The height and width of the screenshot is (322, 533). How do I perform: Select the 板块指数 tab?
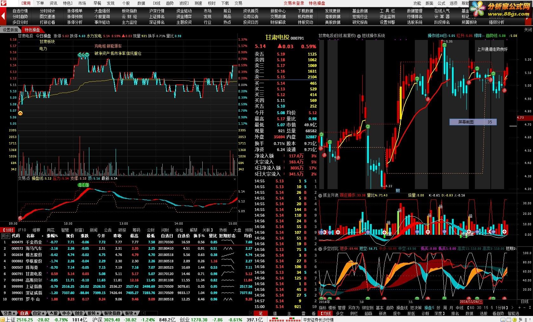coord(112,313)
